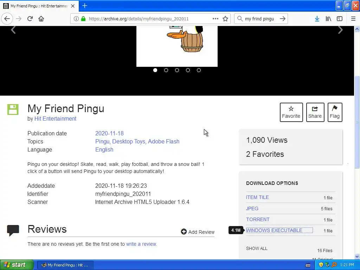
Task: Show next image with right carousel arrow
Action: 340,30
